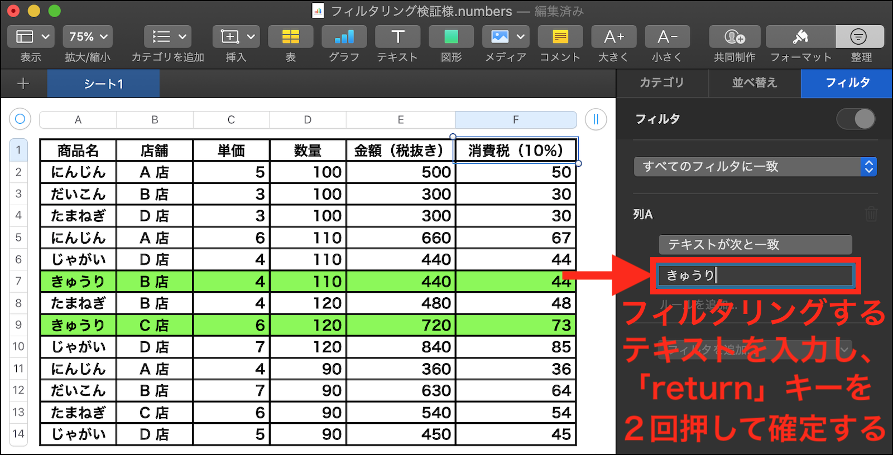This screenshot has width=893, height=455.
Task: Click the Organize (整理) toolbar icon
Action: click(x=859, y=37)
